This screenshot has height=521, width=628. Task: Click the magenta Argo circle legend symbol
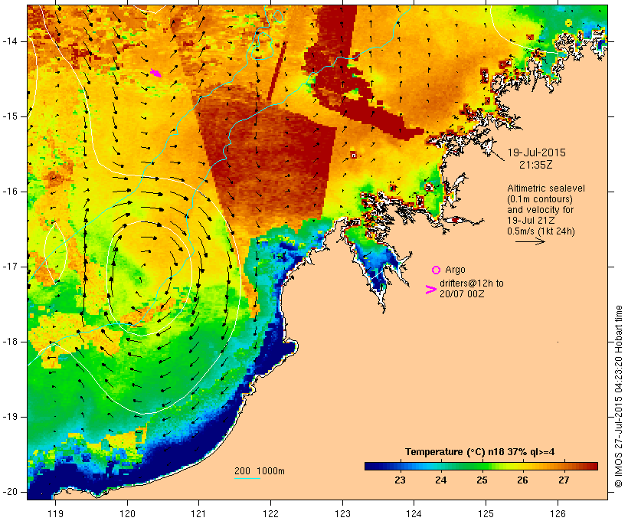(436, 270)
